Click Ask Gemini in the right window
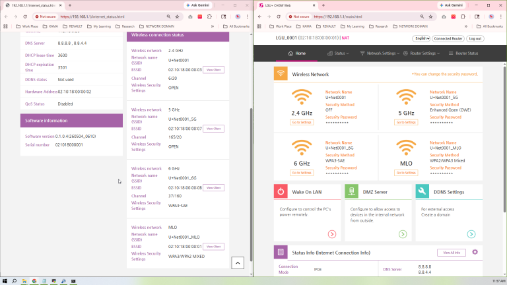507x285 pixels. pos(452,5)
